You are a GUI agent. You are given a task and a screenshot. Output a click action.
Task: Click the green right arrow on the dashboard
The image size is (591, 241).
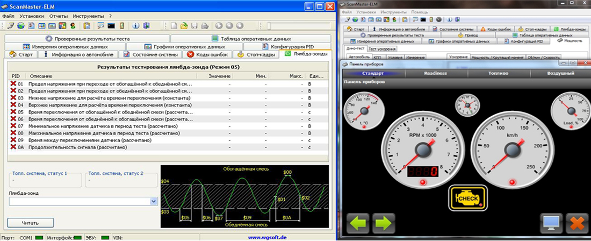[384, 223]
